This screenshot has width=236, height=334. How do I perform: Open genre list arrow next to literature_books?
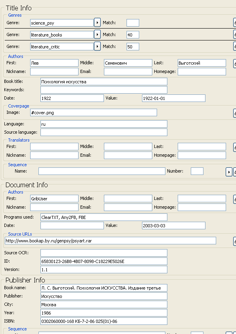[97, 35]
